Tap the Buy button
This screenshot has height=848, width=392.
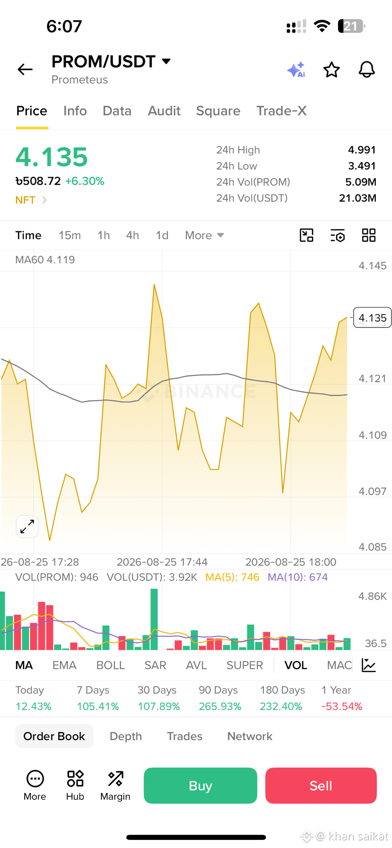click(x=200, y=786)
